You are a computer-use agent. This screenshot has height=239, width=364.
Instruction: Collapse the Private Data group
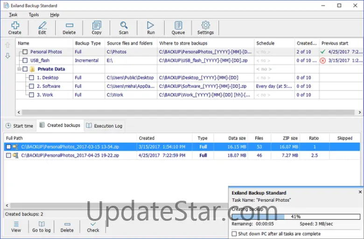pyautogui.click(x=20, y=69)
